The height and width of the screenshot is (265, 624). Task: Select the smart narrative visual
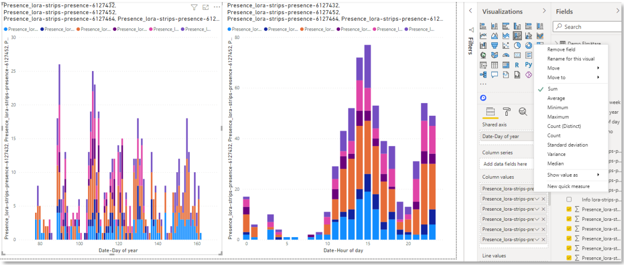tap(506, 75)
